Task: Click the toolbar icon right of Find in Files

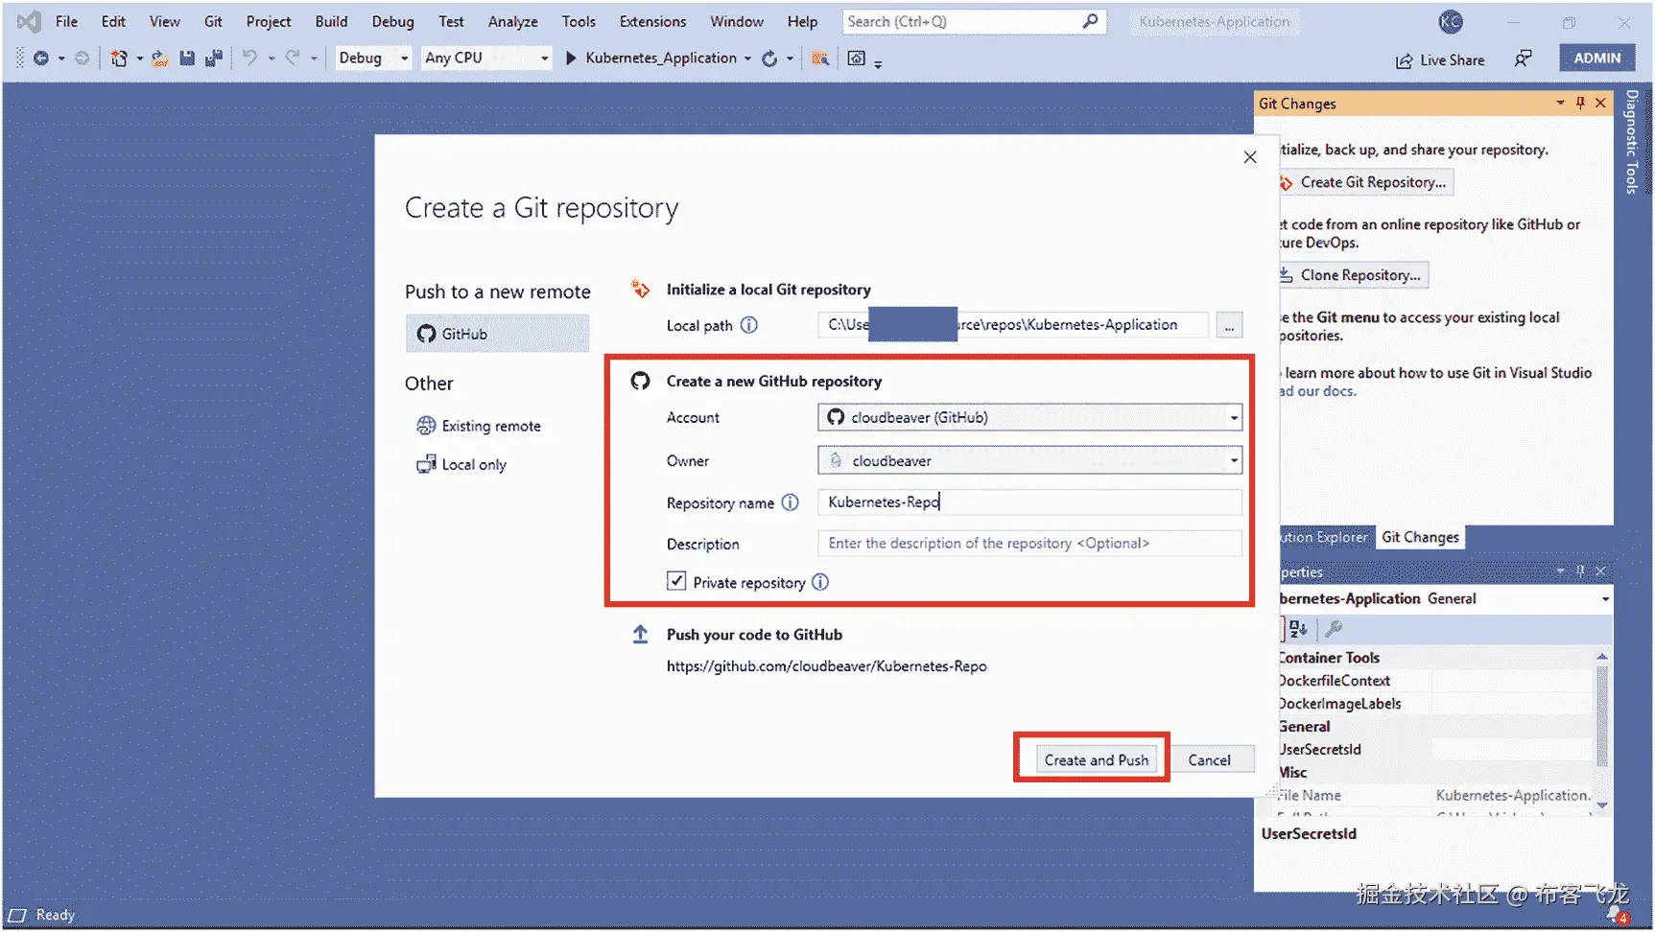Action: click(857, 58)
